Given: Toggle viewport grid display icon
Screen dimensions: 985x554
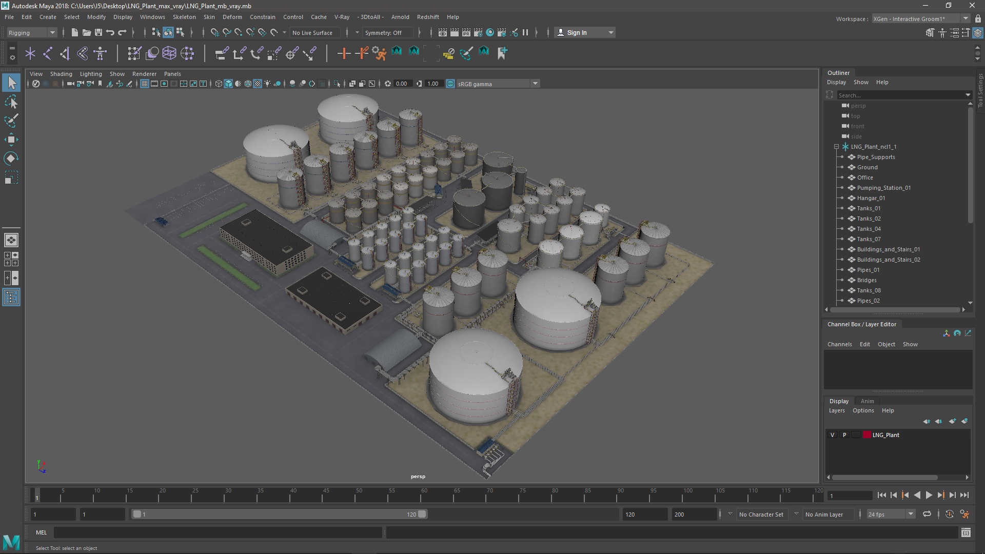Looking at the screenshot, I should (145, 84).
